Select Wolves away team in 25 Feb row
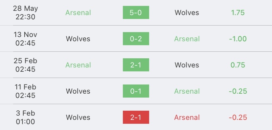Viewport: 272px width, 130px height. [187, 65]
